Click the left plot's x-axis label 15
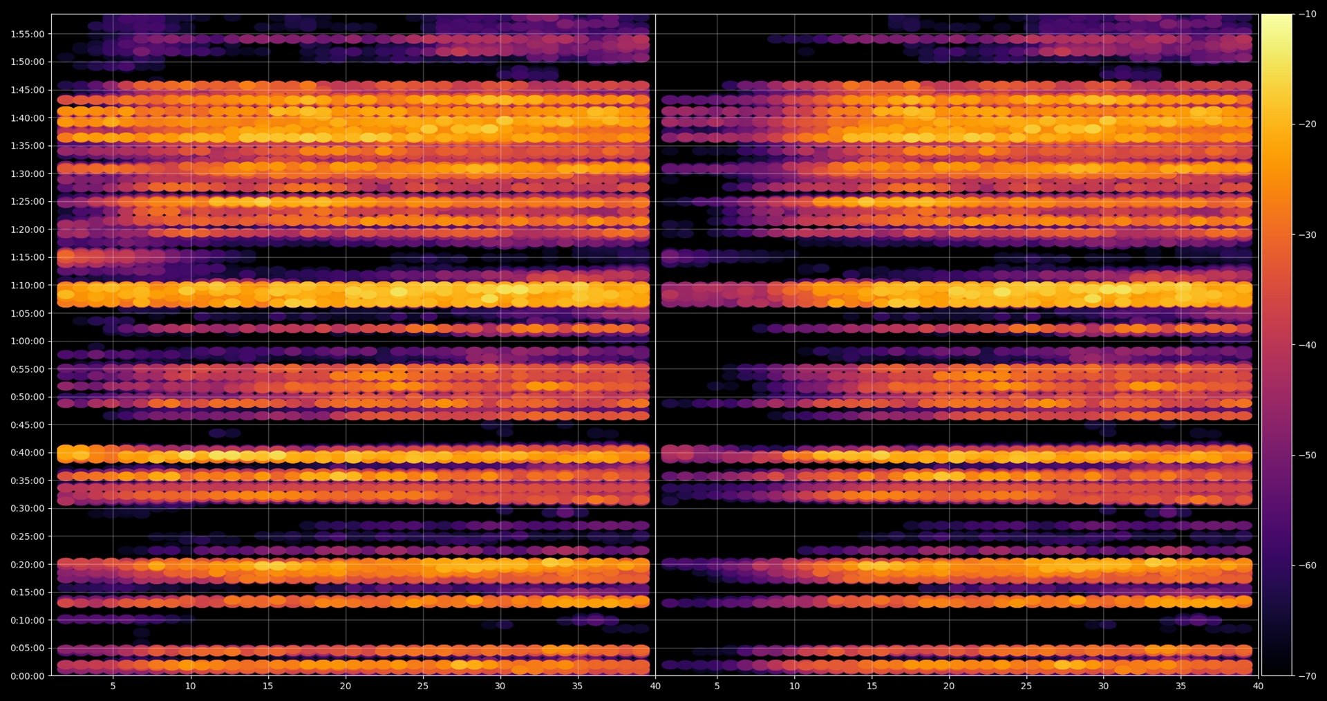The image size is (1327, 701). (267, 686)
